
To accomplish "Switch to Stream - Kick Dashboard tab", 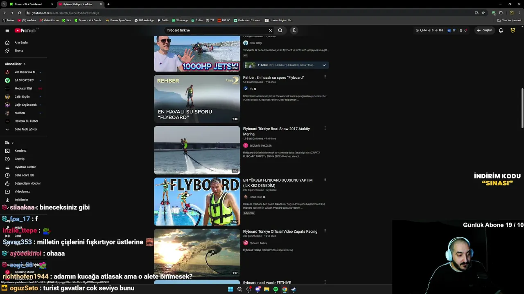I will tap(32, 4).
